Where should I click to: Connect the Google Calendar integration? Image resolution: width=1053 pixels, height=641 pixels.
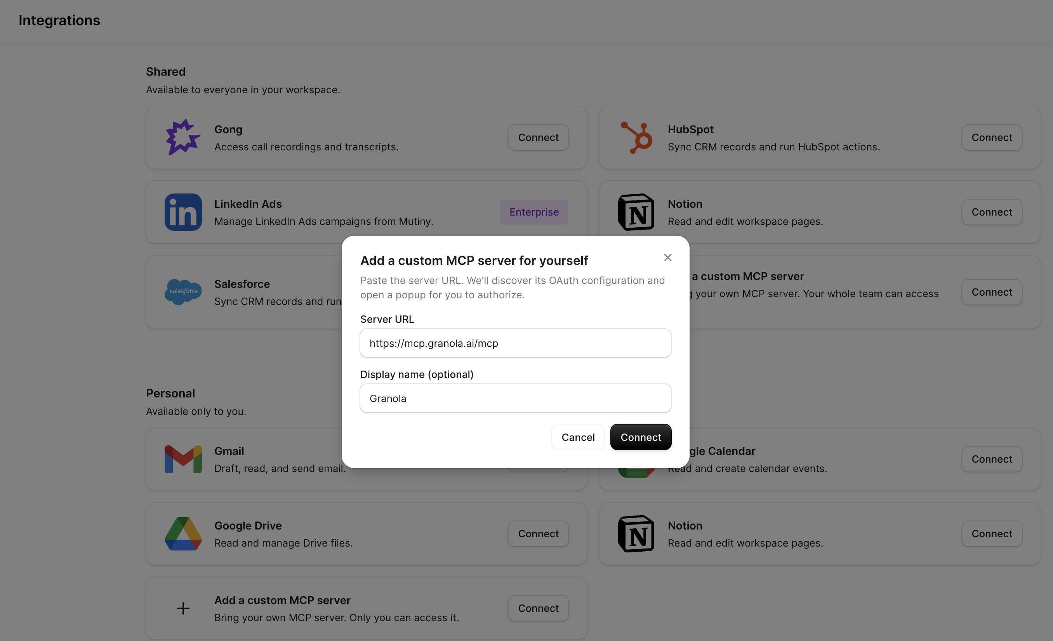pyautogui.click(x=992, y=459)
